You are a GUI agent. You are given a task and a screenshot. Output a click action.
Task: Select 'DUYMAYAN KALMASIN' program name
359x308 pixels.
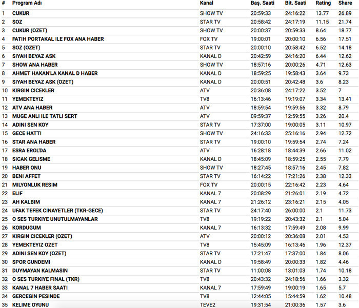pyautogui.click(x=40, y=271)
